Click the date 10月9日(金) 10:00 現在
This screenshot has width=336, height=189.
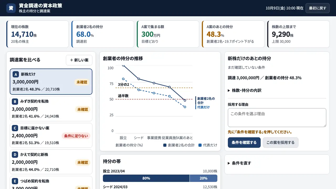click(285, 8)
